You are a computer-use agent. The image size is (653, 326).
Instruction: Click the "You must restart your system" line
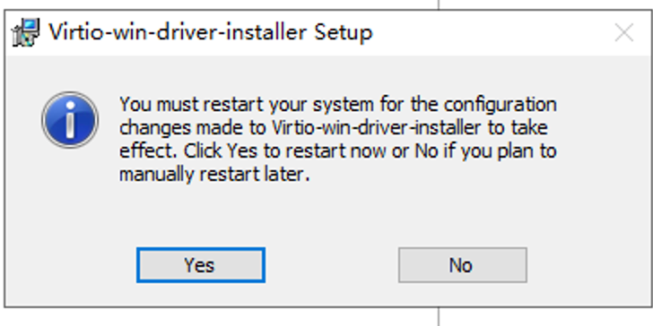[338, 105]
